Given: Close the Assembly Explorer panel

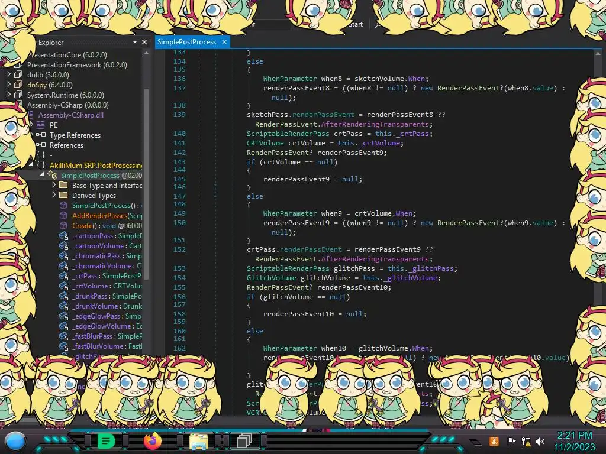Looking at the screenshot, I should pos(144,42).
